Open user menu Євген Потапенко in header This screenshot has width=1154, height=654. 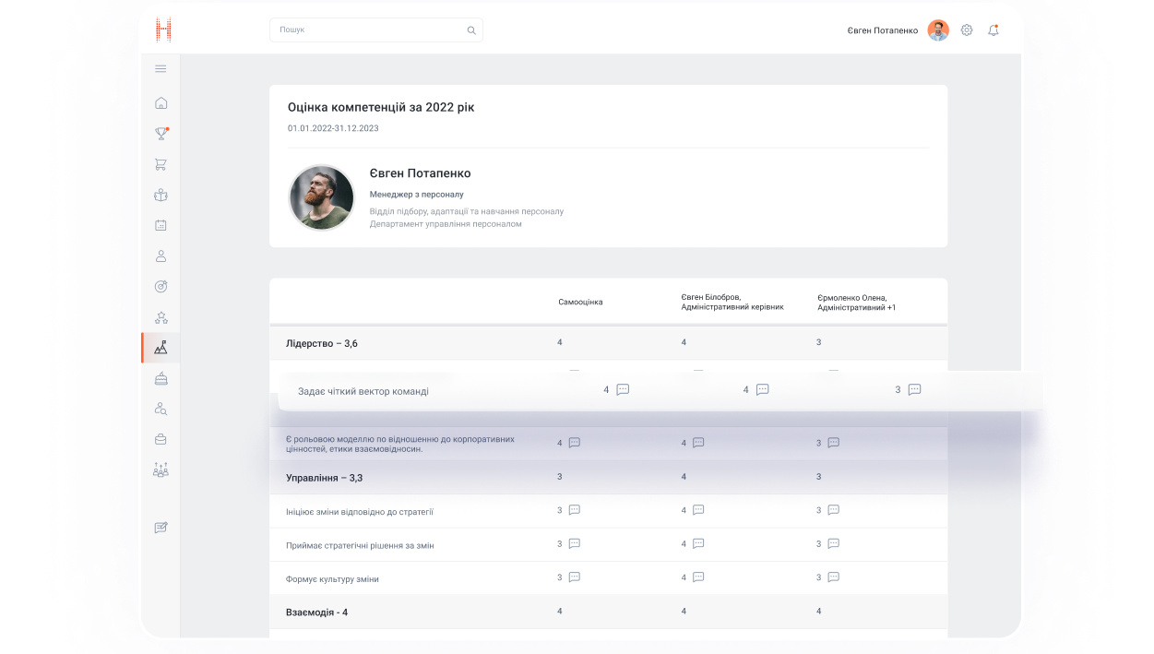coord(883,30)
